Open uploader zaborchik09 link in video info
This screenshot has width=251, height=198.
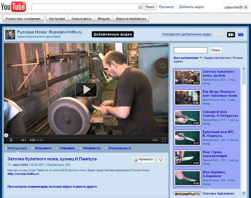point(20,165)
